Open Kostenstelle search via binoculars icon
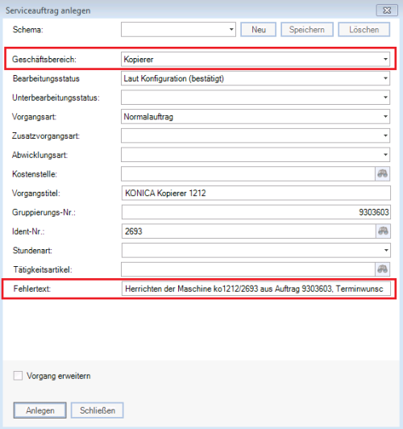The height and width of the screenshot is (429, 403). 382,173
